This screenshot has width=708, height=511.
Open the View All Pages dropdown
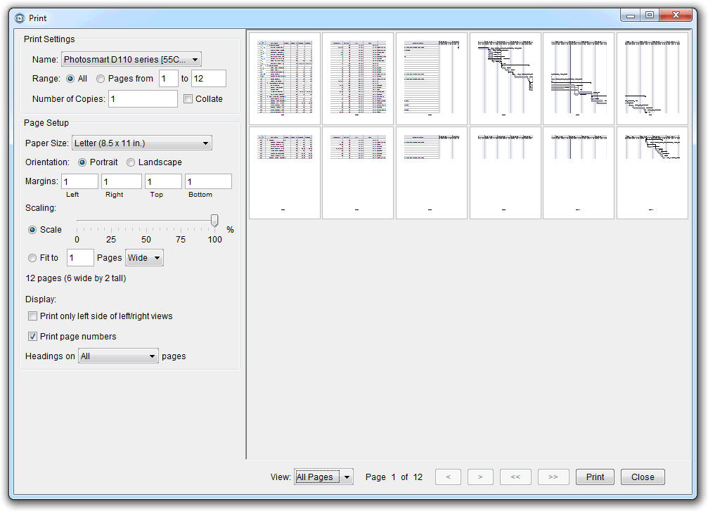[x=323, y=477]
